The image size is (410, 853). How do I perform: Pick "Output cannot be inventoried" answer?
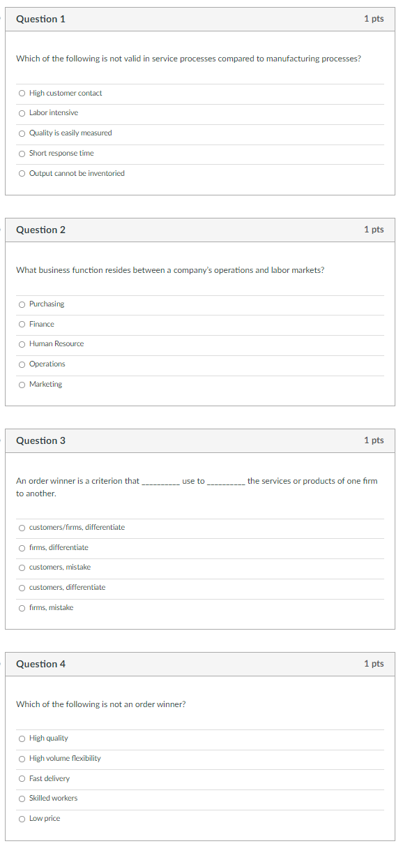coord(22,173)
